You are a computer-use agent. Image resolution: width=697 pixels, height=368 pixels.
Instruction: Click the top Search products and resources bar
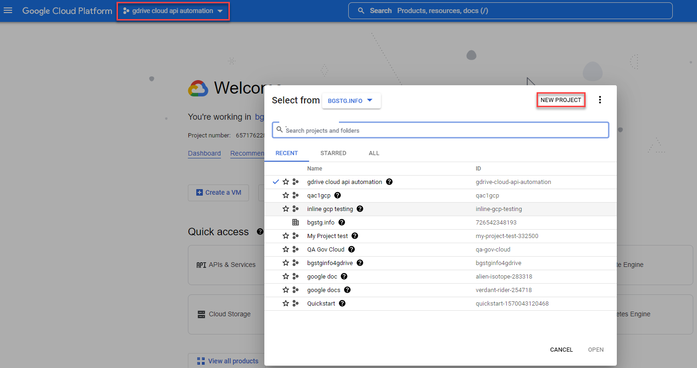point(510,11)
